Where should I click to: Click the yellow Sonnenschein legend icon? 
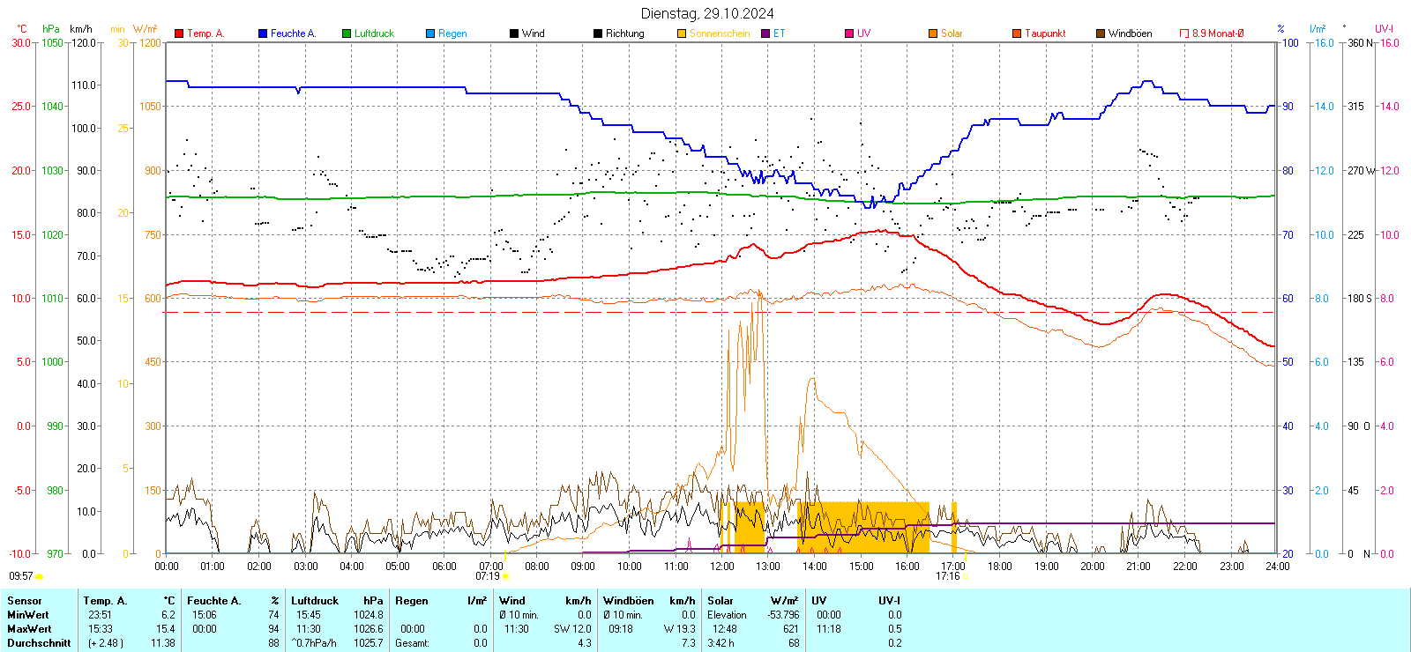coord(682,33)
